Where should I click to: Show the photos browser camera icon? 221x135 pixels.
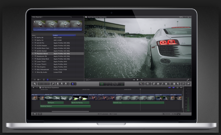pos(158,84)
